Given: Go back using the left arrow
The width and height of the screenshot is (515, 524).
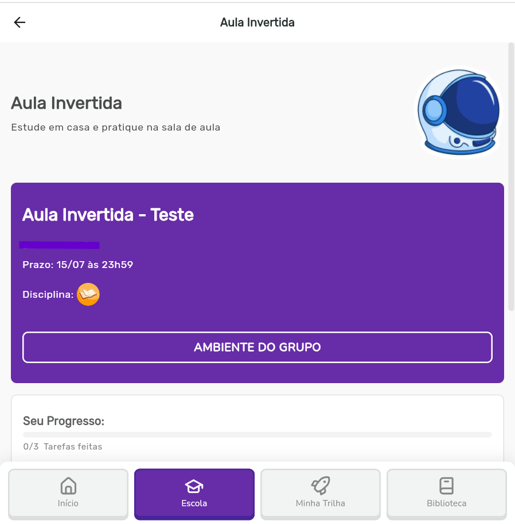Looking at the screenshot, I should 20,22.
